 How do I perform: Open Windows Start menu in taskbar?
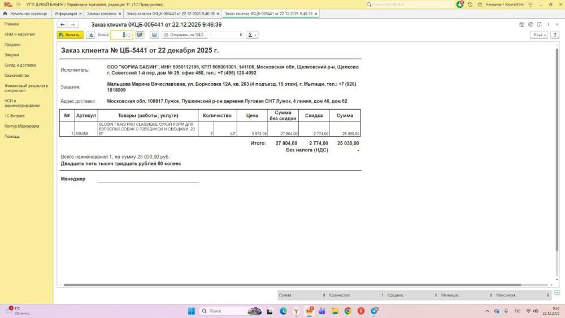tap(191, 311)
